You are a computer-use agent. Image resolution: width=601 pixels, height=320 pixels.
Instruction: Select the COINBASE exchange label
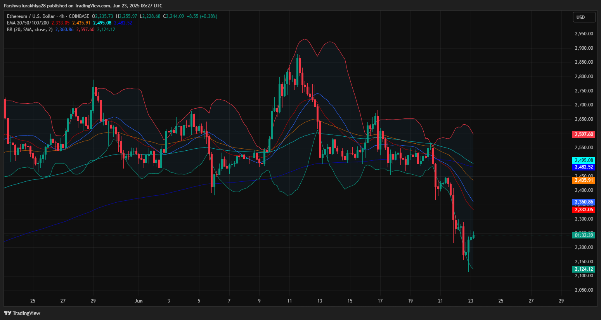click(x=78, y=16)
